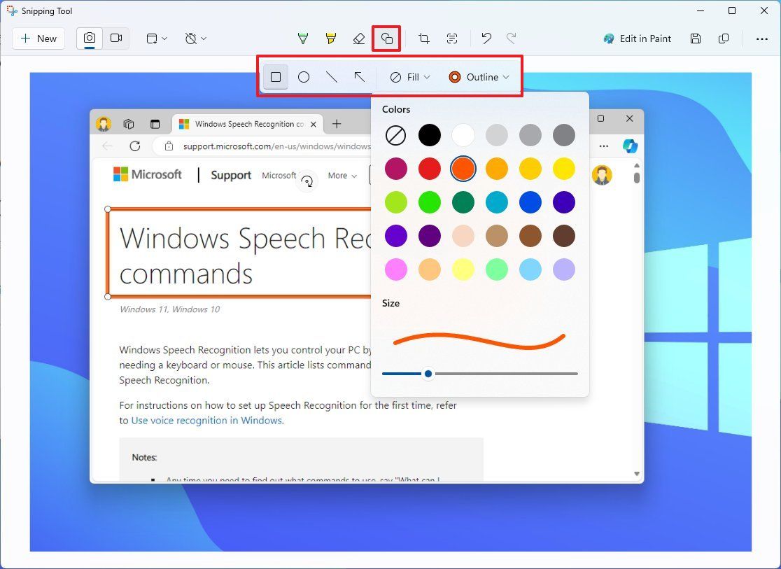Click the Snipping Tool app icon in title bar
This screenshot has width=781, height=569.
point(12,10)
